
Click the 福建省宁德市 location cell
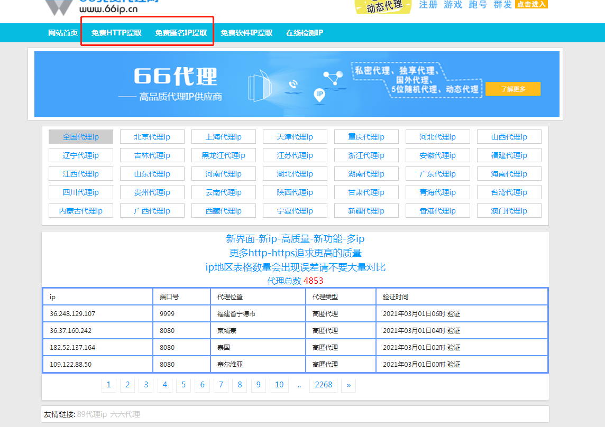[x=258, y=313]
